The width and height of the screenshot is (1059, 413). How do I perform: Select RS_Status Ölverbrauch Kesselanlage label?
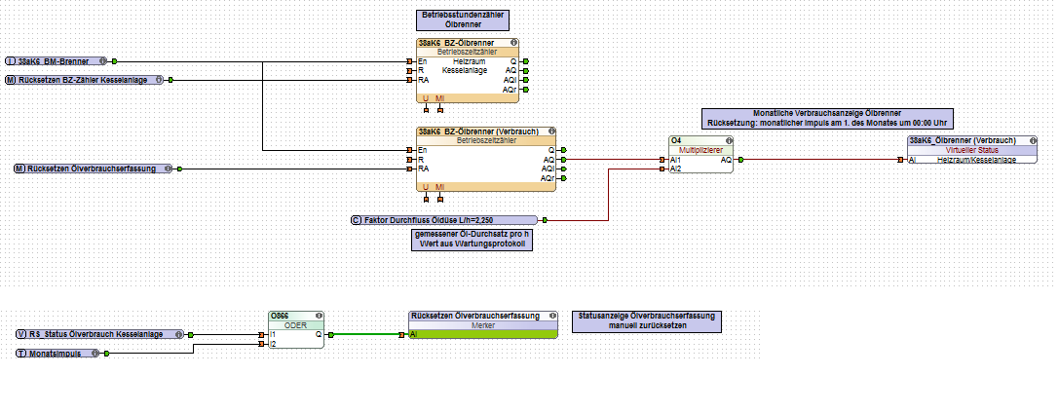pos(95,334)
